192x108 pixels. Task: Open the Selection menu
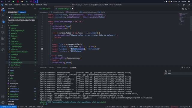click(17, 5)
